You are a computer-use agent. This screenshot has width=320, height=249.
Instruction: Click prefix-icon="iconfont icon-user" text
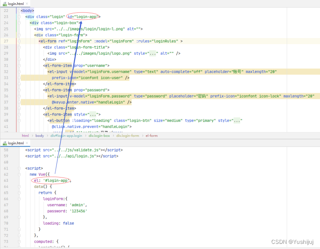click(87, 78)
